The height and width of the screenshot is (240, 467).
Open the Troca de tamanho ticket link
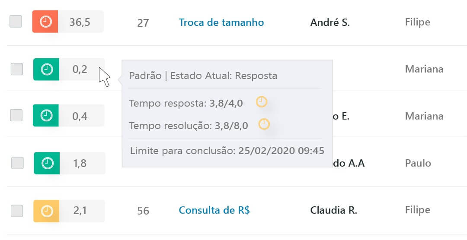coord(221,22)
